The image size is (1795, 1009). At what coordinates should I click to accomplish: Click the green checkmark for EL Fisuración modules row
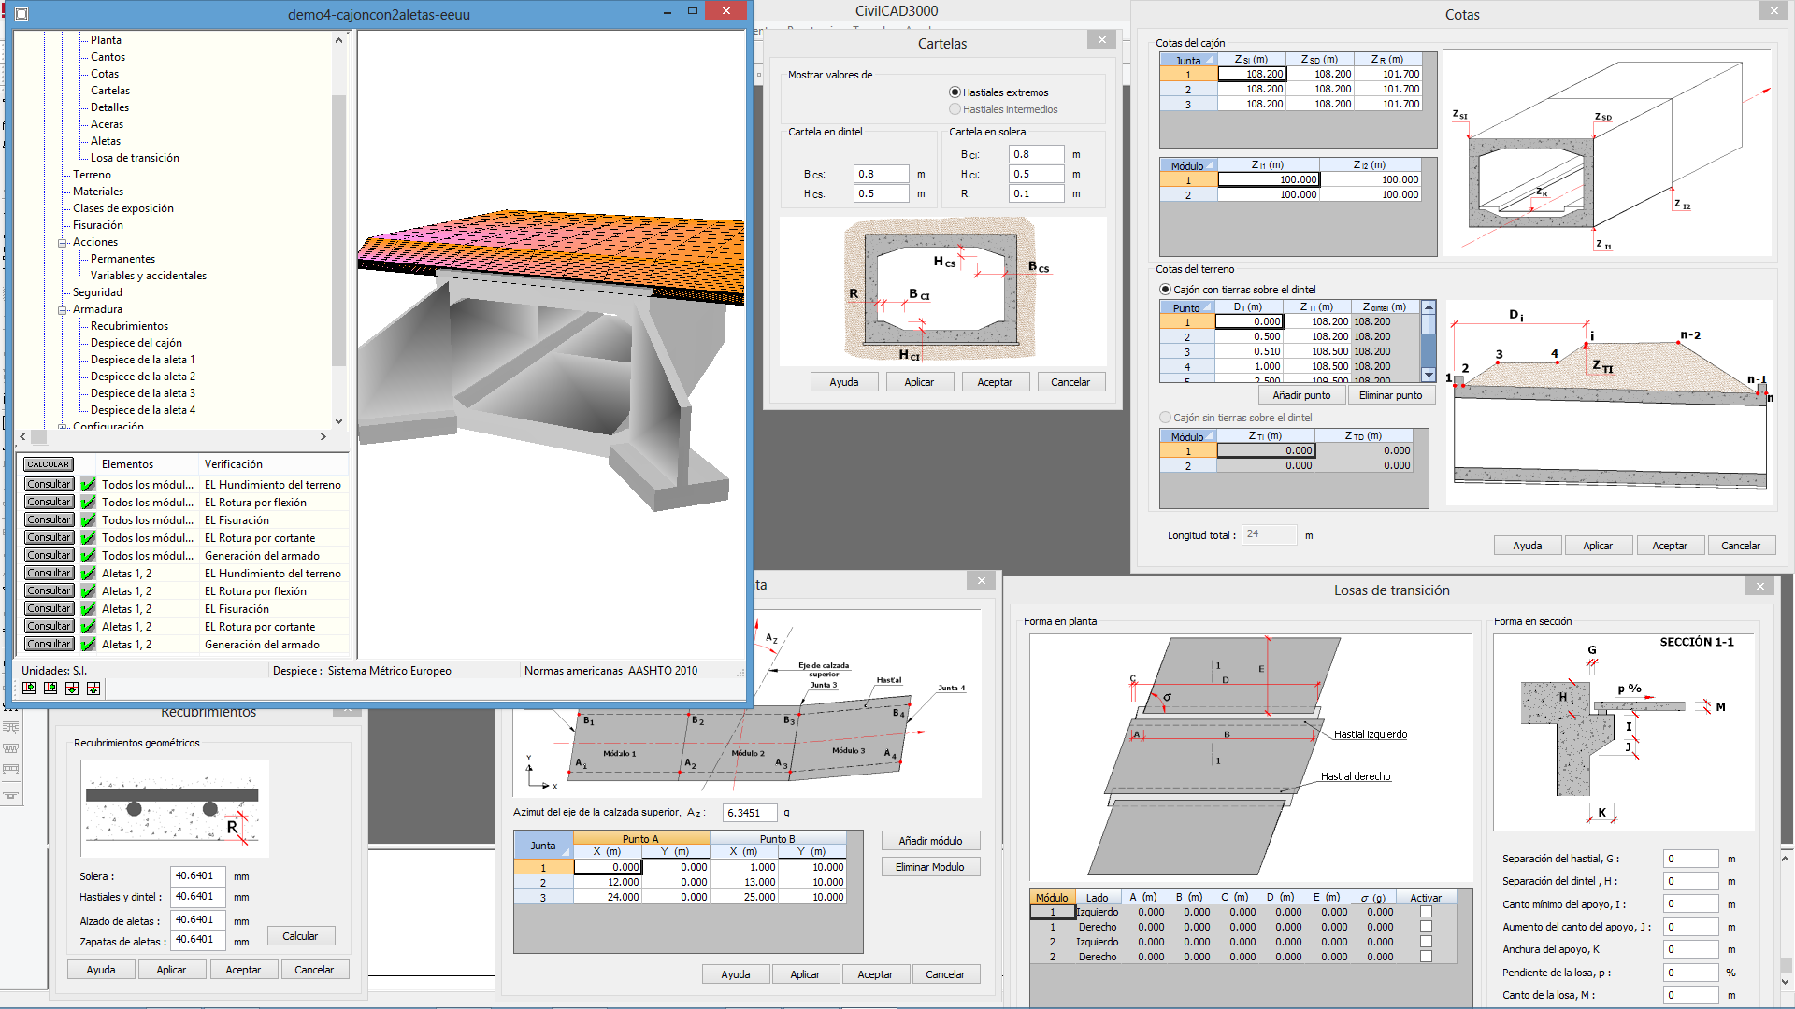point(89,520)
